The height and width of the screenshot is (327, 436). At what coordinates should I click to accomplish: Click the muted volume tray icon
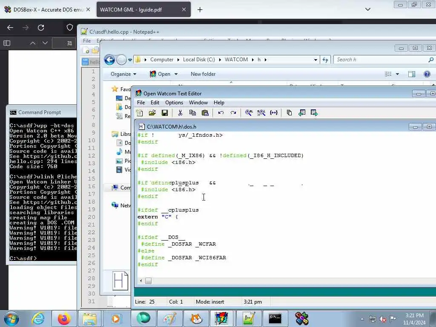[383, 319]
